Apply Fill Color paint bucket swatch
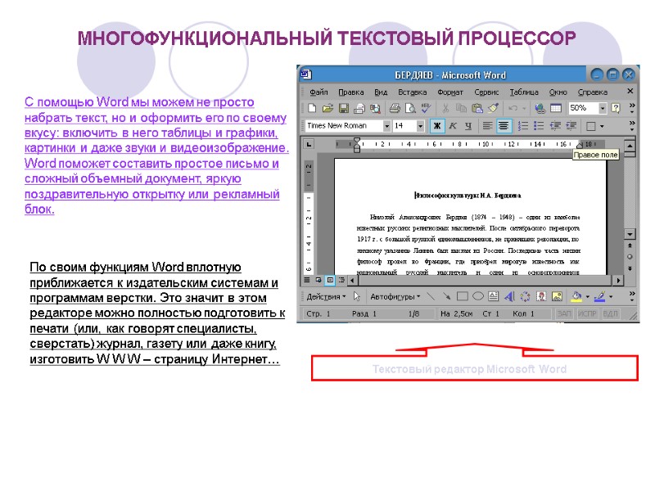The width and height of the screenshot is (655, 491). click(x=576, y=296)
